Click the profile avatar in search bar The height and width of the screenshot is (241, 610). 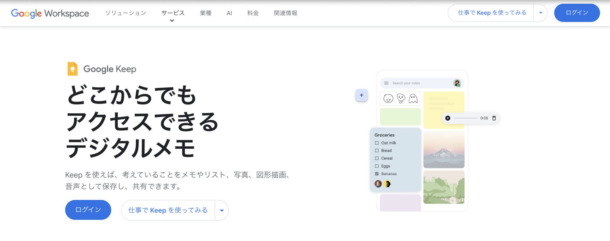457,83
